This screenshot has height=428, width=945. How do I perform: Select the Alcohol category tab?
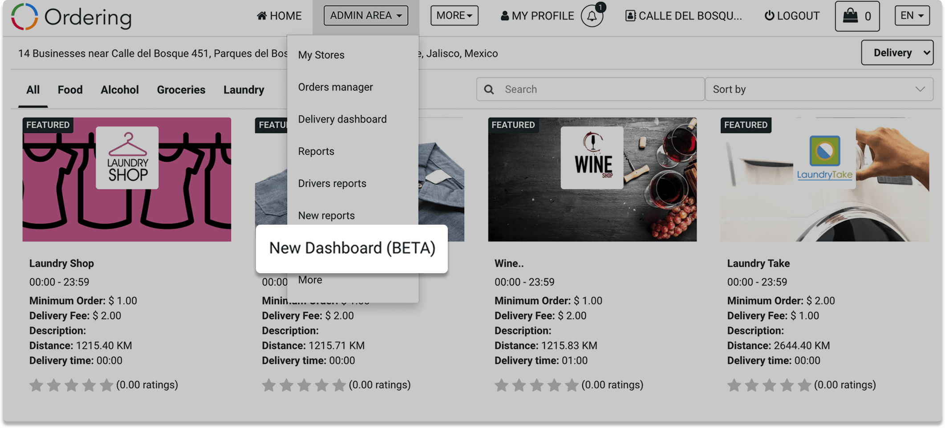click(x=120, y=90)
